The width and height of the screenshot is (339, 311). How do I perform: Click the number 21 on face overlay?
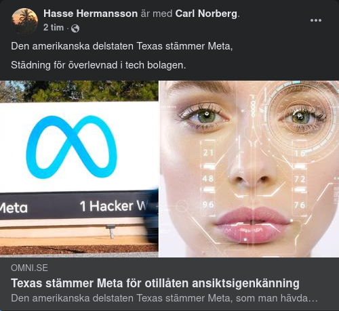[x=208, y=152]
